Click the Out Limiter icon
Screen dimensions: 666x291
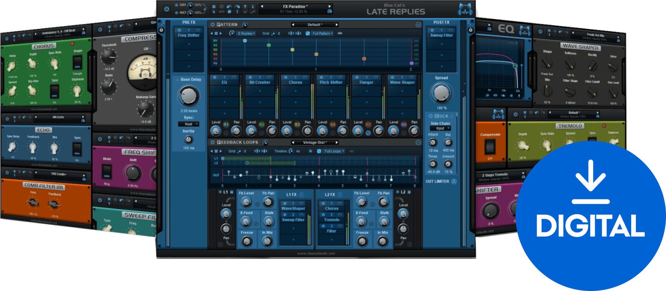(x=454, y=181)
